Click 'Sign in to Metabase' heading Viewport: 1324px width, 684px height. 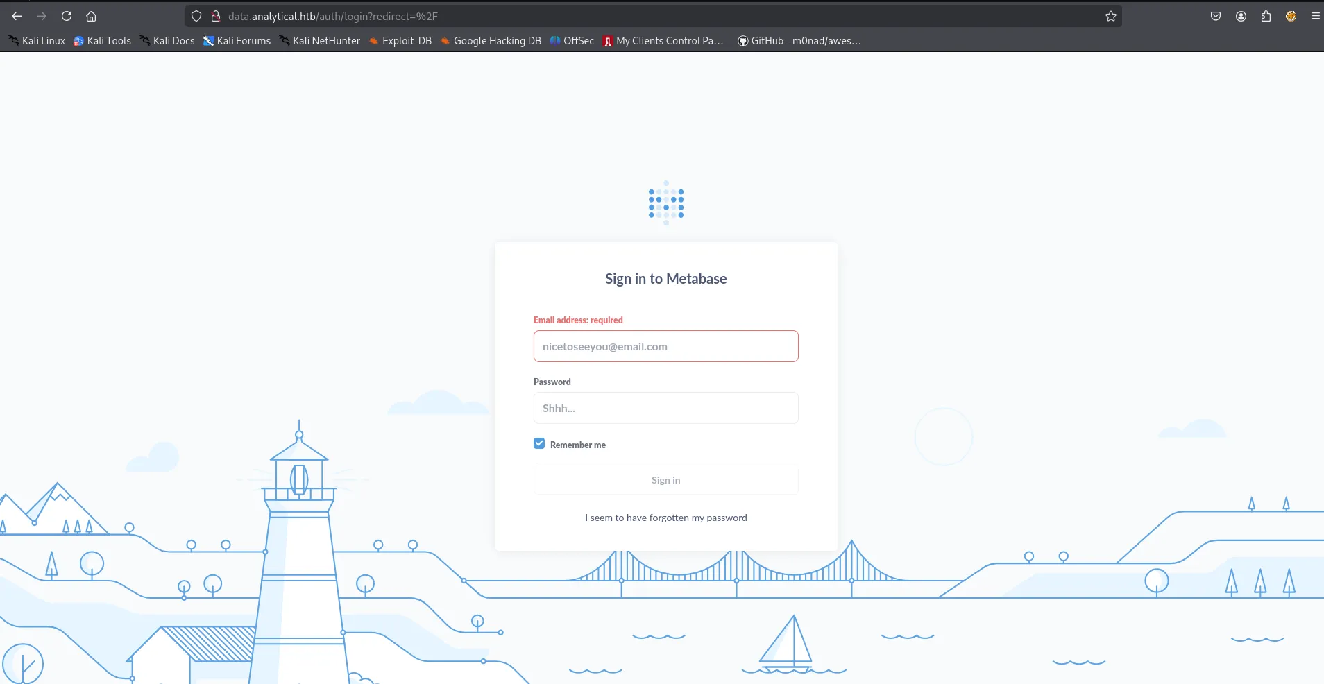click(x=666, y=279)
